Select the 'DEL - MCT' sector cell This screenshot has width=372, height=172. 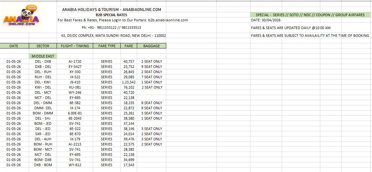click(43, 92)
